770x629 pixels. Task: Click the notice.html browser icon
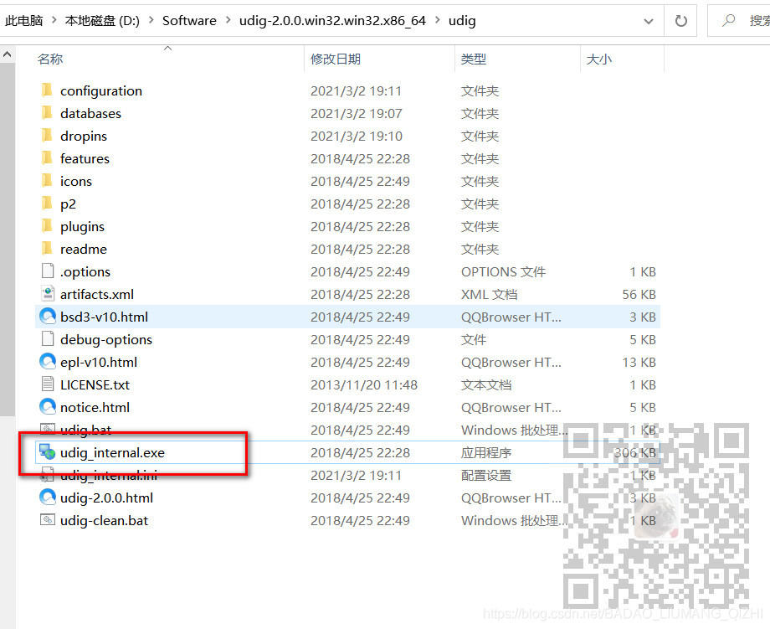(x=48, y=407)
